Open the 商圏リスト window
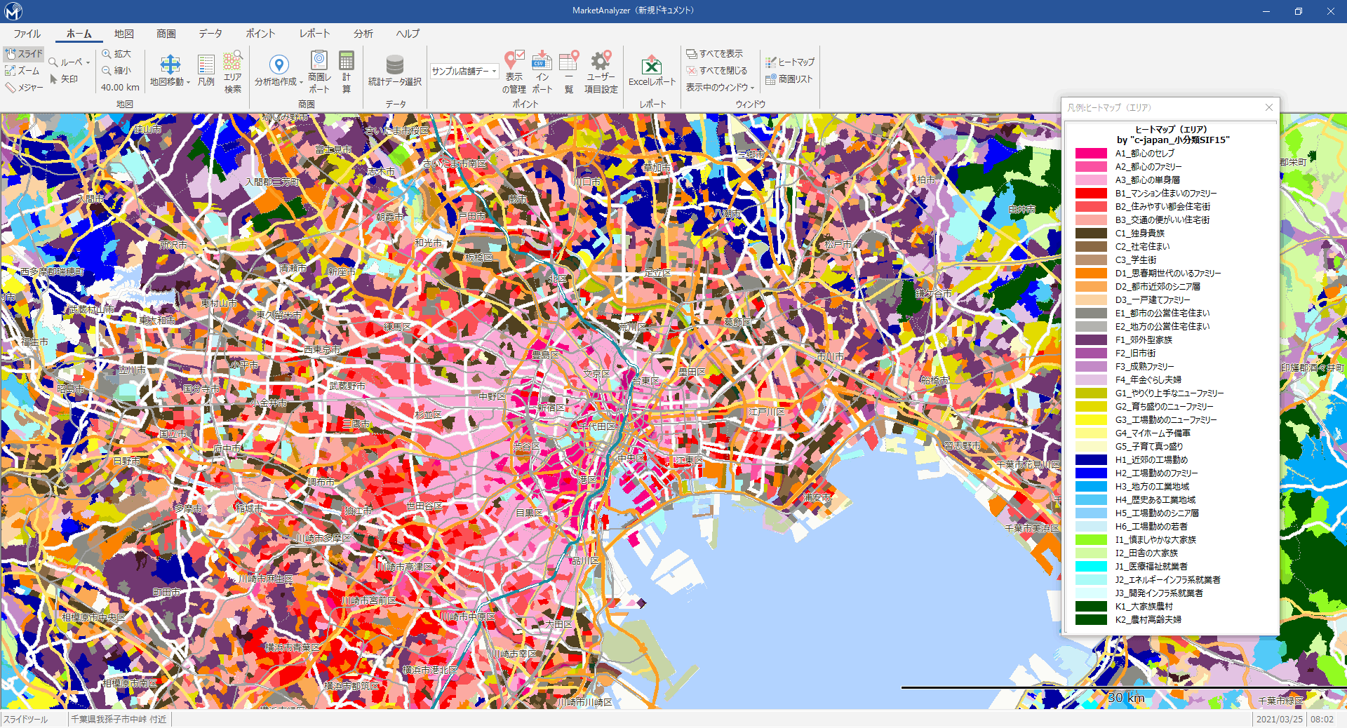The width and height of the screenshot is (1347, 728). [x=789, y=79]
